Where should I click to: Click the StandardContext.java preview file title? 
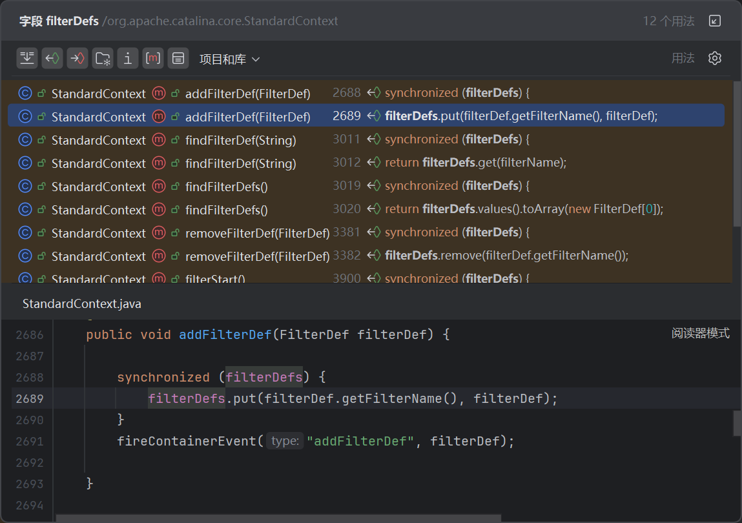[x=82, y=303]
